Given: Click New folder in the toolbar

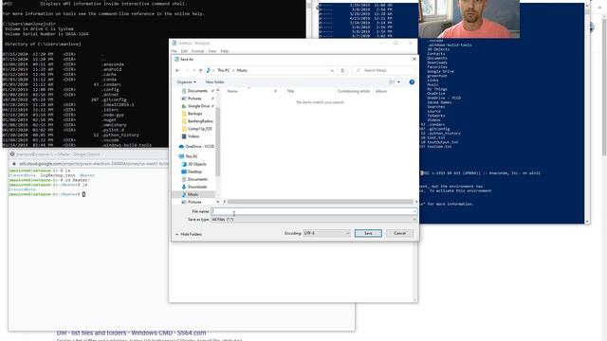Looking at the screenshot, I should [x=215, y=82].
